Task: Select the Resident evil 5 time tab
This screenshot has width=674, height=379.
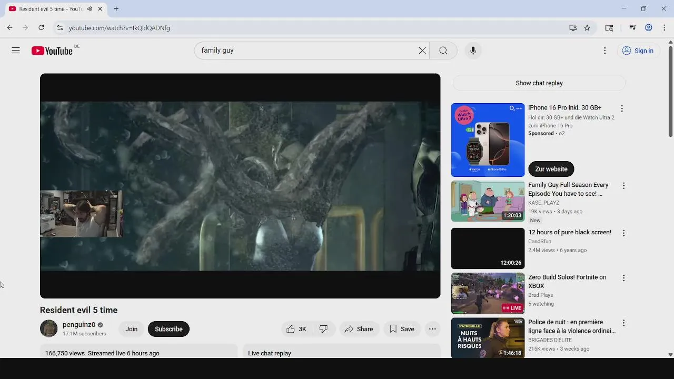Action: pos(51,9)
